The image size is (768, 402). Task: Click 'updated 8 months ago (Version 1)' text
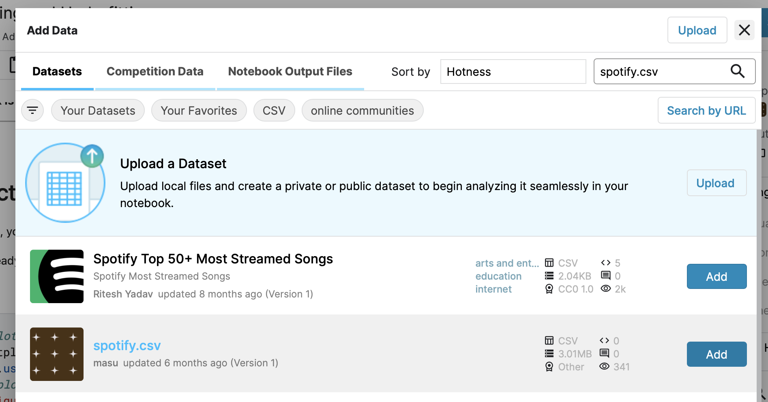[236, 294]
